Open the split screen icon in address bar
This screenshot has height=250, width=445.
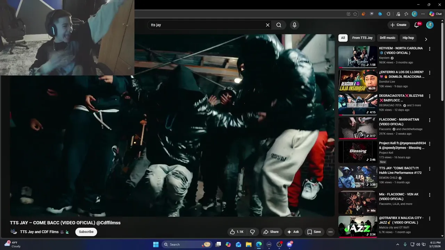348,14
